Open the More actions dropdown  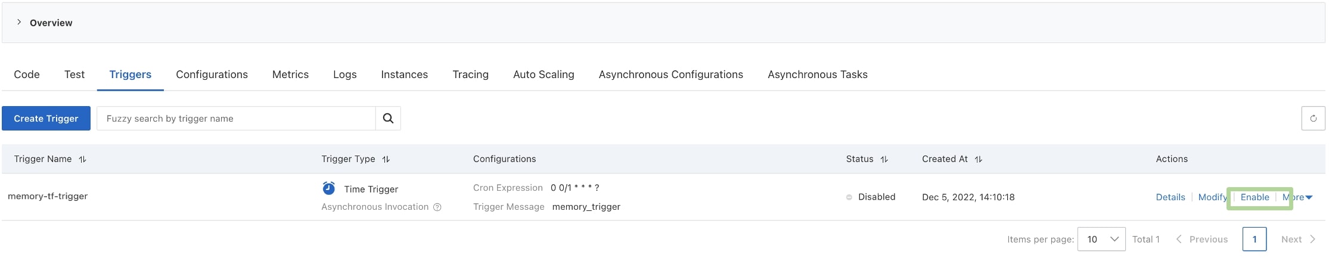[x=1297, y=197]
